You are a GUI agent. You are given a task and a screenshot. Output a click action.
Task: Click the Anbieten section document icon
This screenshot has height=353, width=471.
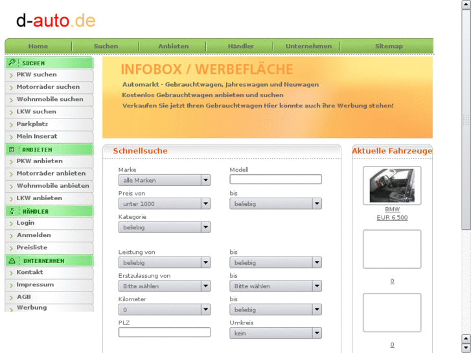12,150
